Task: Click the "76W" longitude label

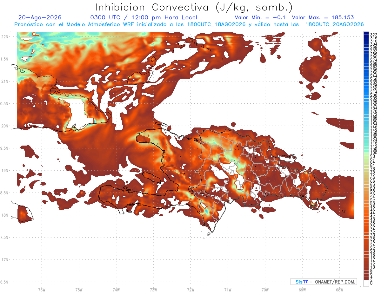Action: (42, 290)
